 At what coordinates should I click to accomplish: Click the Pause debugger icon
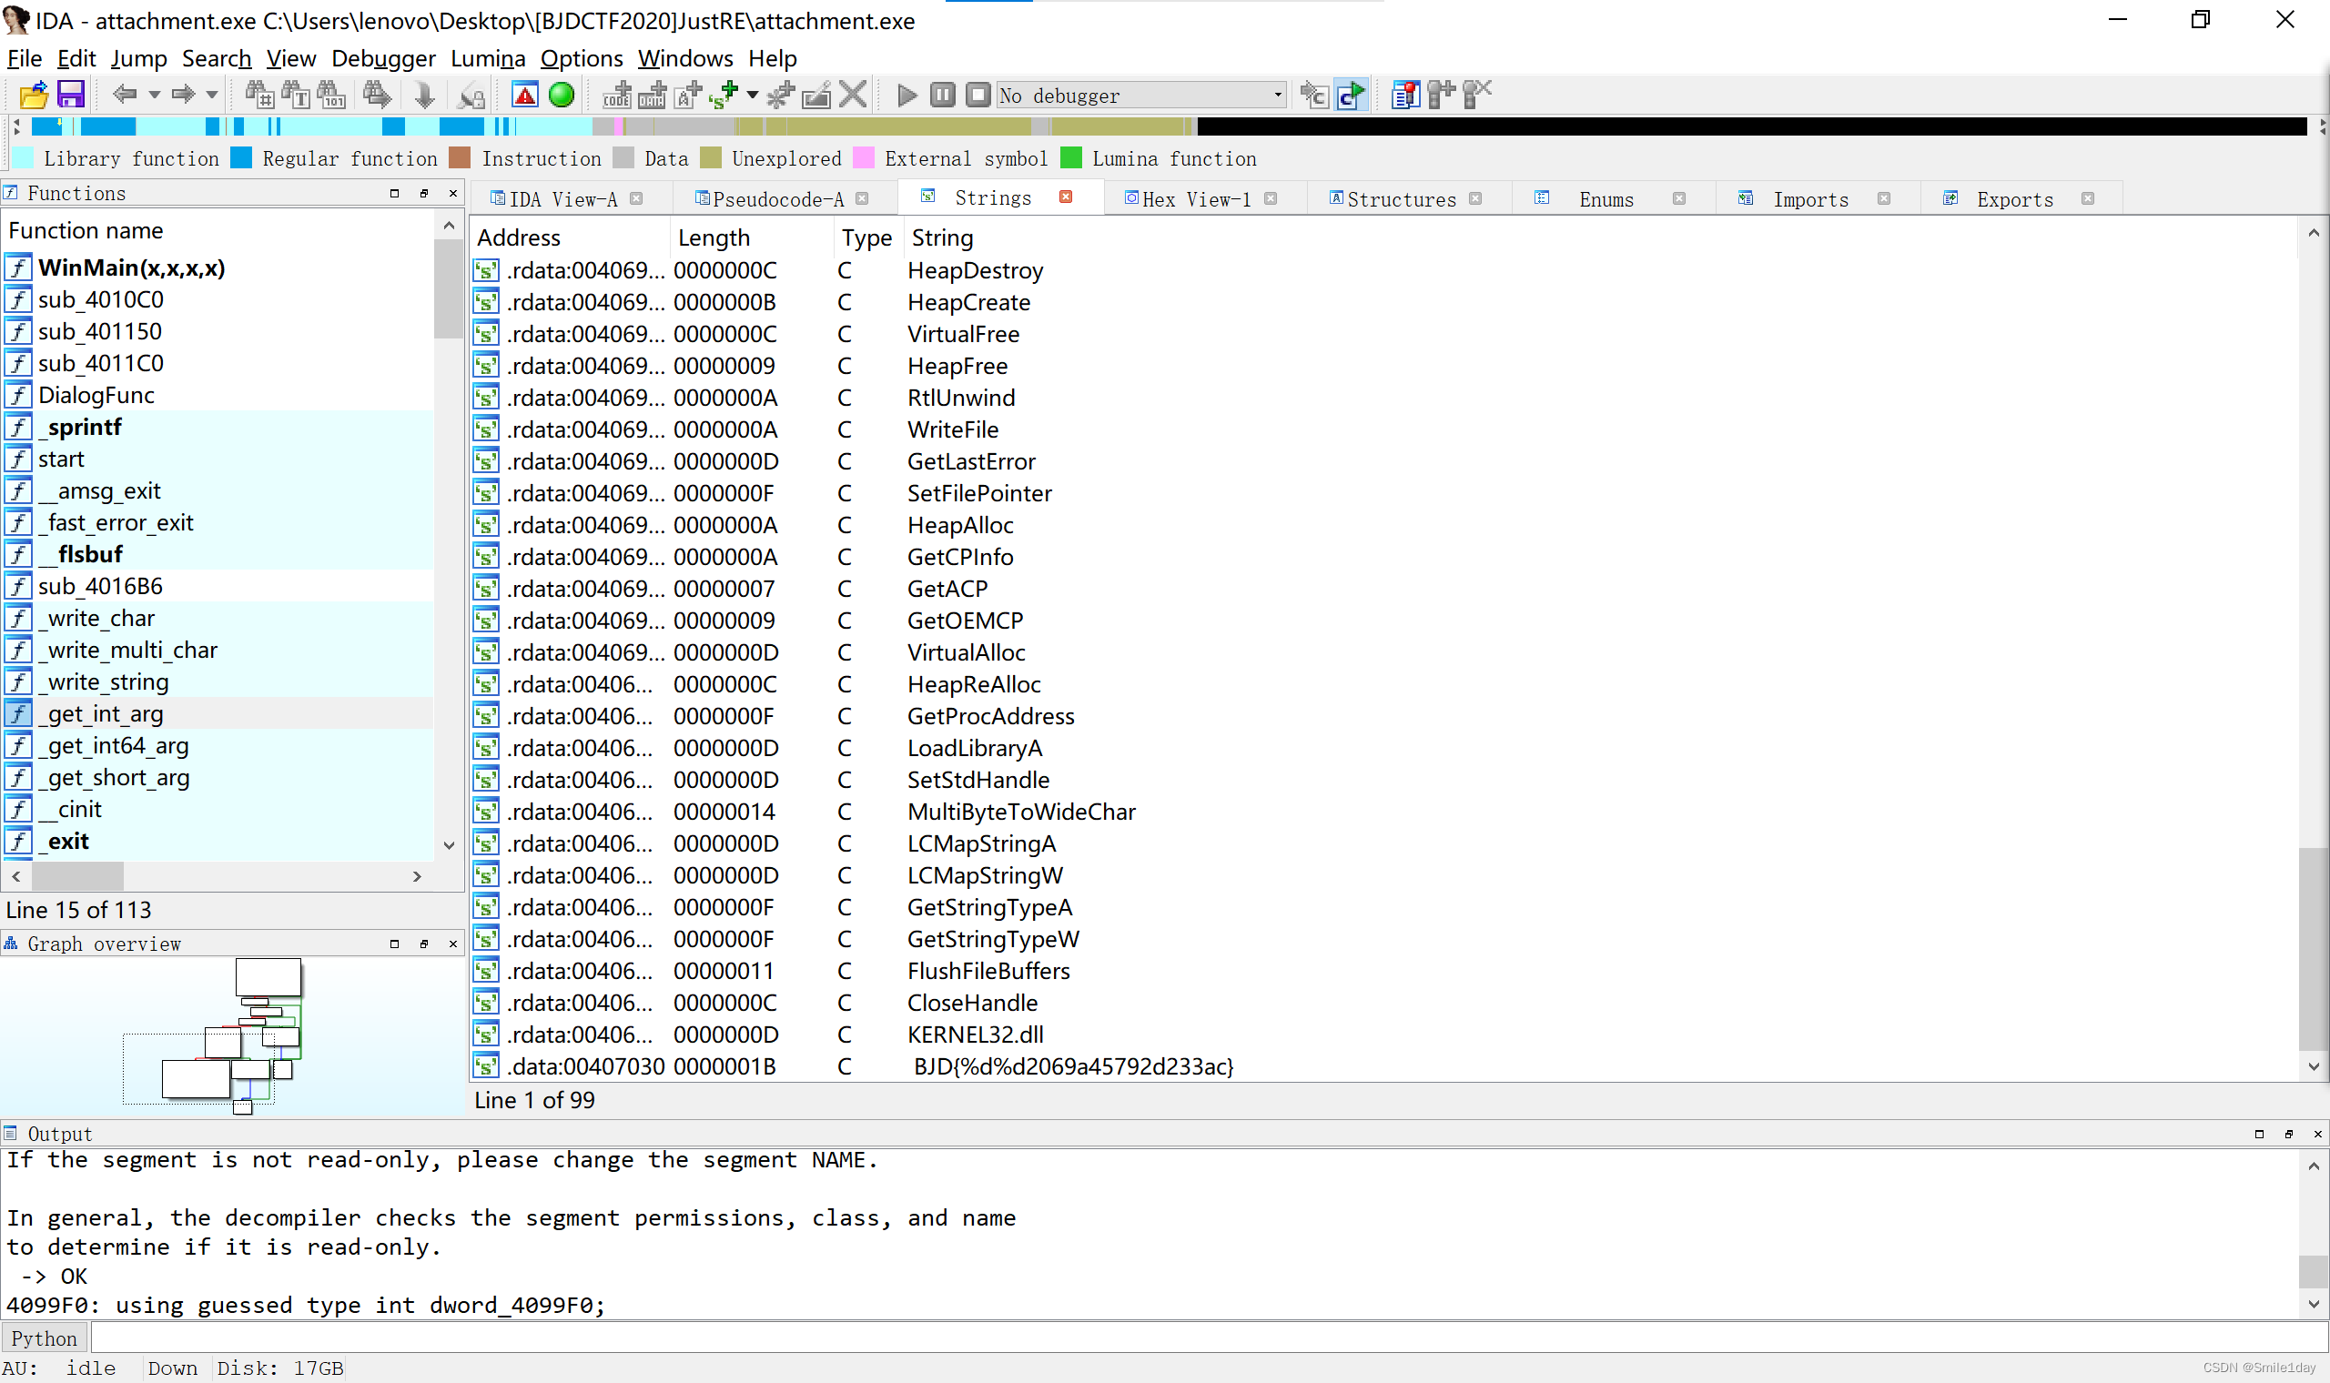coord(942,94)
